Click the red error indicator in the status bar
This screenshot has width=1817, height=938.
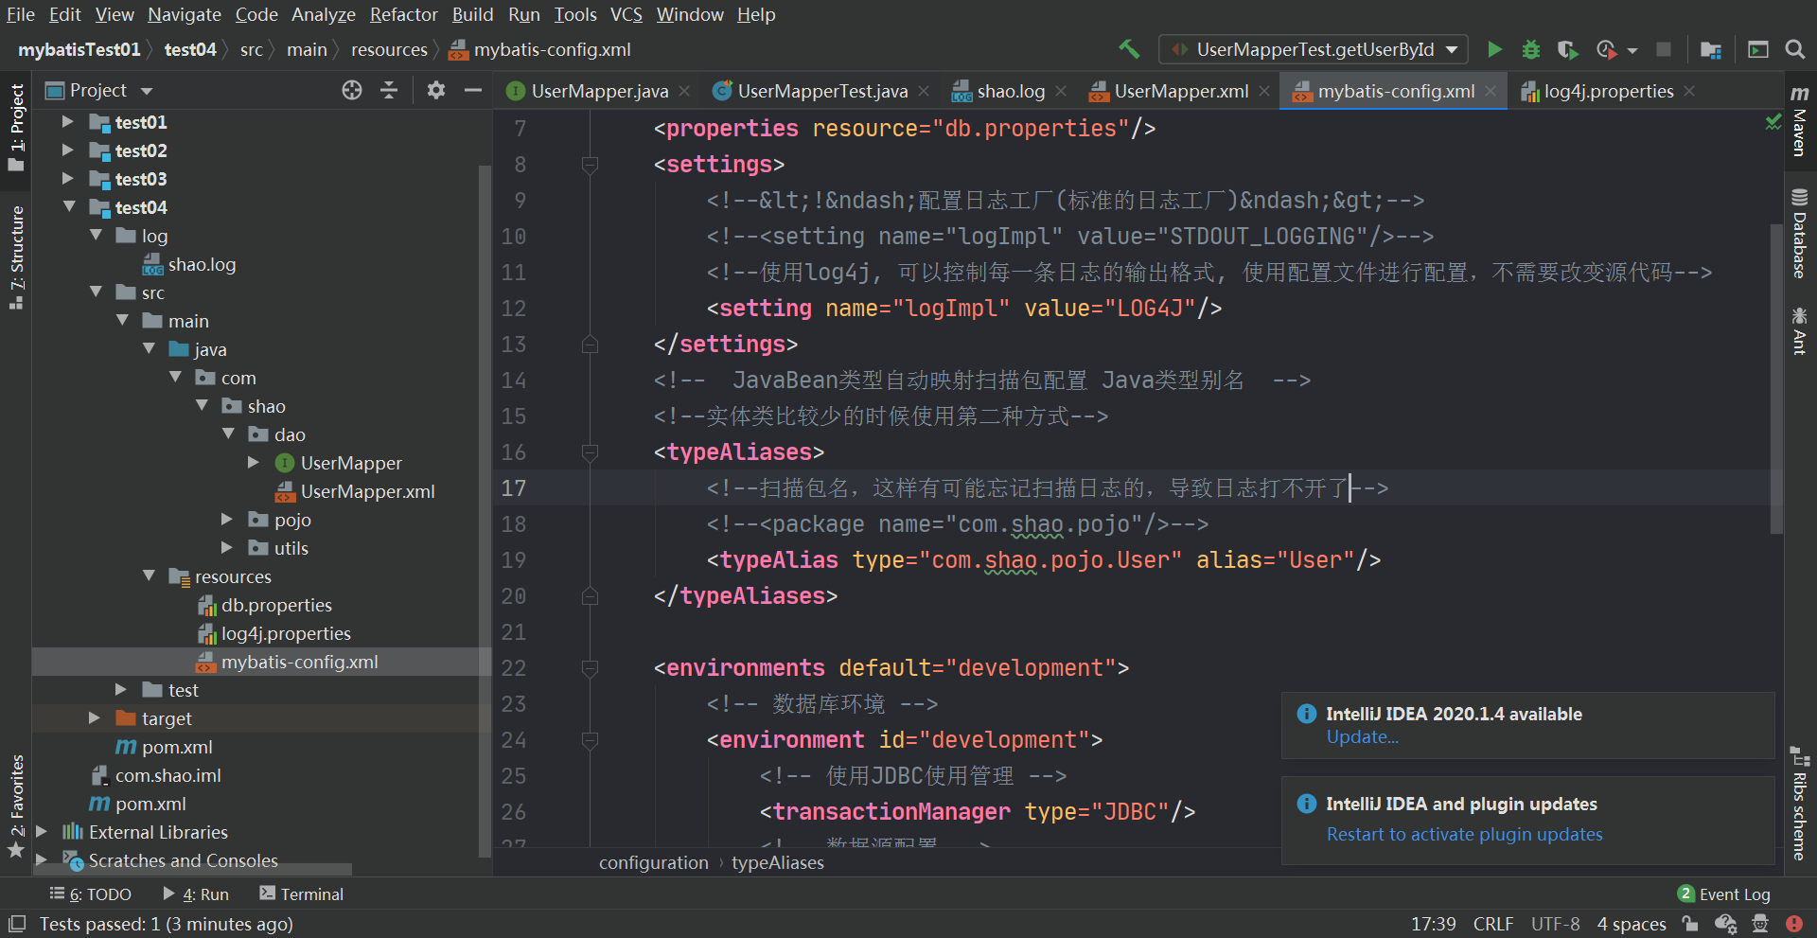point(1793,924)
